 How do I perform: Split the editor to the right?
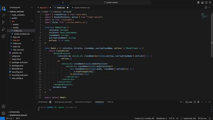pos(206,8)
